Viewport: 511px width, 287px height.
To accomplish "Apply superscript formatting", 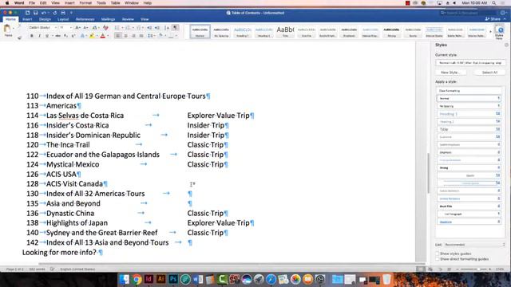I will click(x=73, y=36).
